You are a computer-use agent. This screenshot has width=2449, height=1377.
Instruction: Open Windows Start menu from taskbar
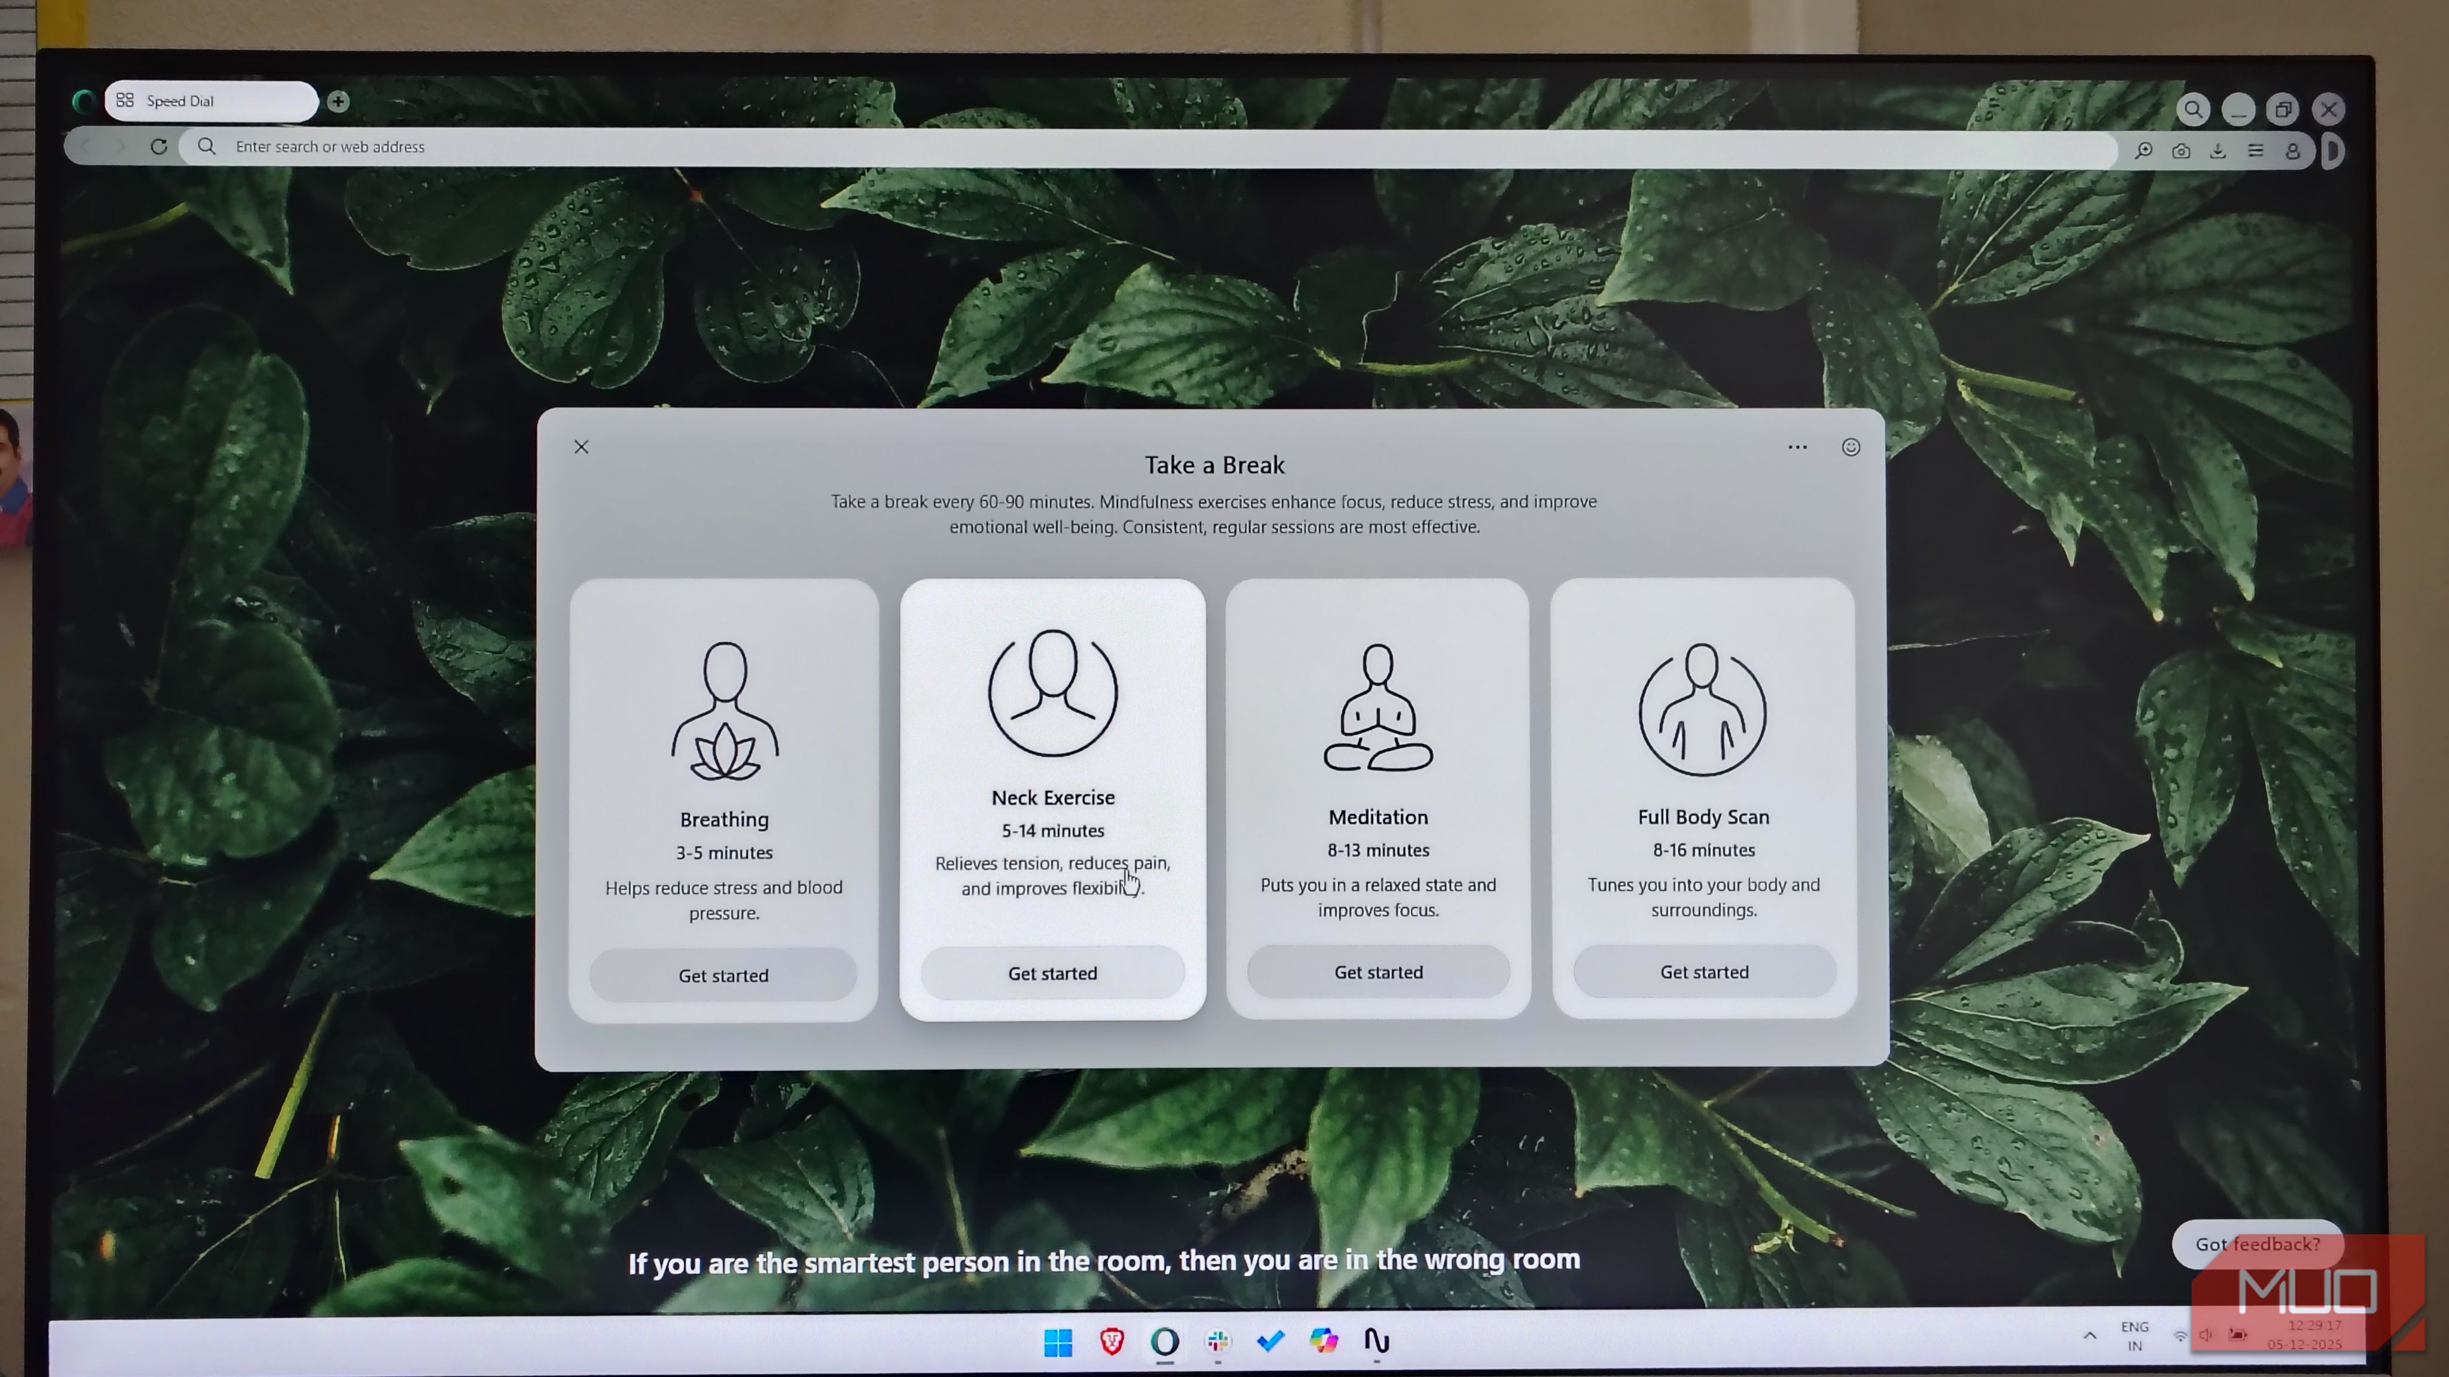click(x=1057, y=1342)
